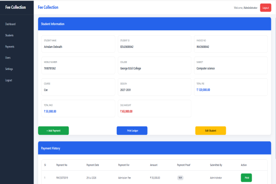Click the Sl column header
Viewport: 276px width, 184px height.
click(45, 165)
